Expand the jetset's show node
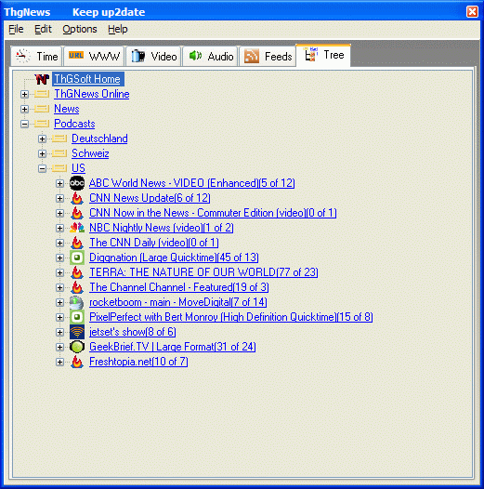Viewport: 484px width, 489px height. pyautogui.click(x=59, y=332)
